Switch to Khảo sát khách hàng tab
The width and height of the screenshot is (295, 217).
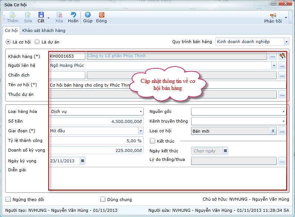44,30
